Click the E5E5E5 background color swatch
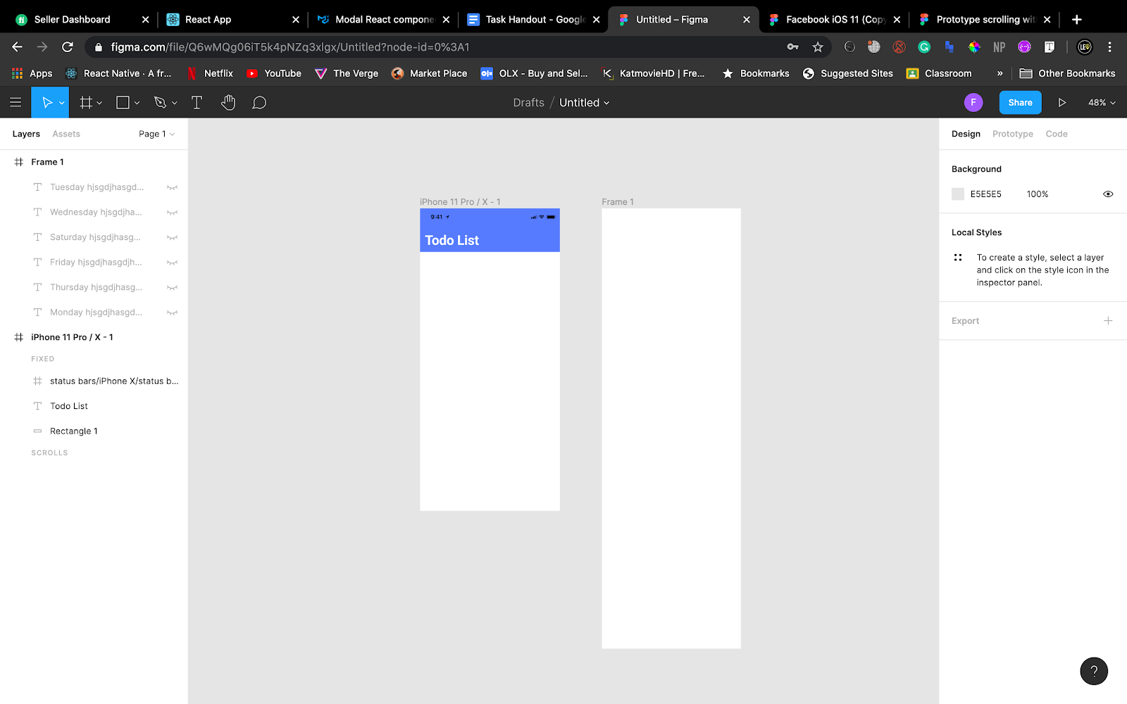 [x=958, y=194]
